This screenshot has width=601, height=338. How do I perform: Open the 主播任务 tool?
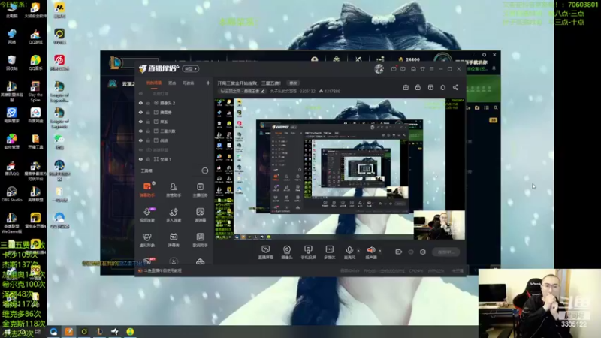tap(200, 190)
